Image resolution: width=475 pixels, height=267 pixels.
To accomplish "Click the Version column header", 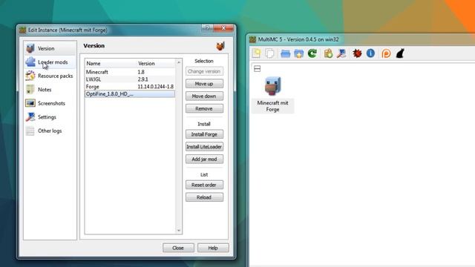I will (156, 63).
